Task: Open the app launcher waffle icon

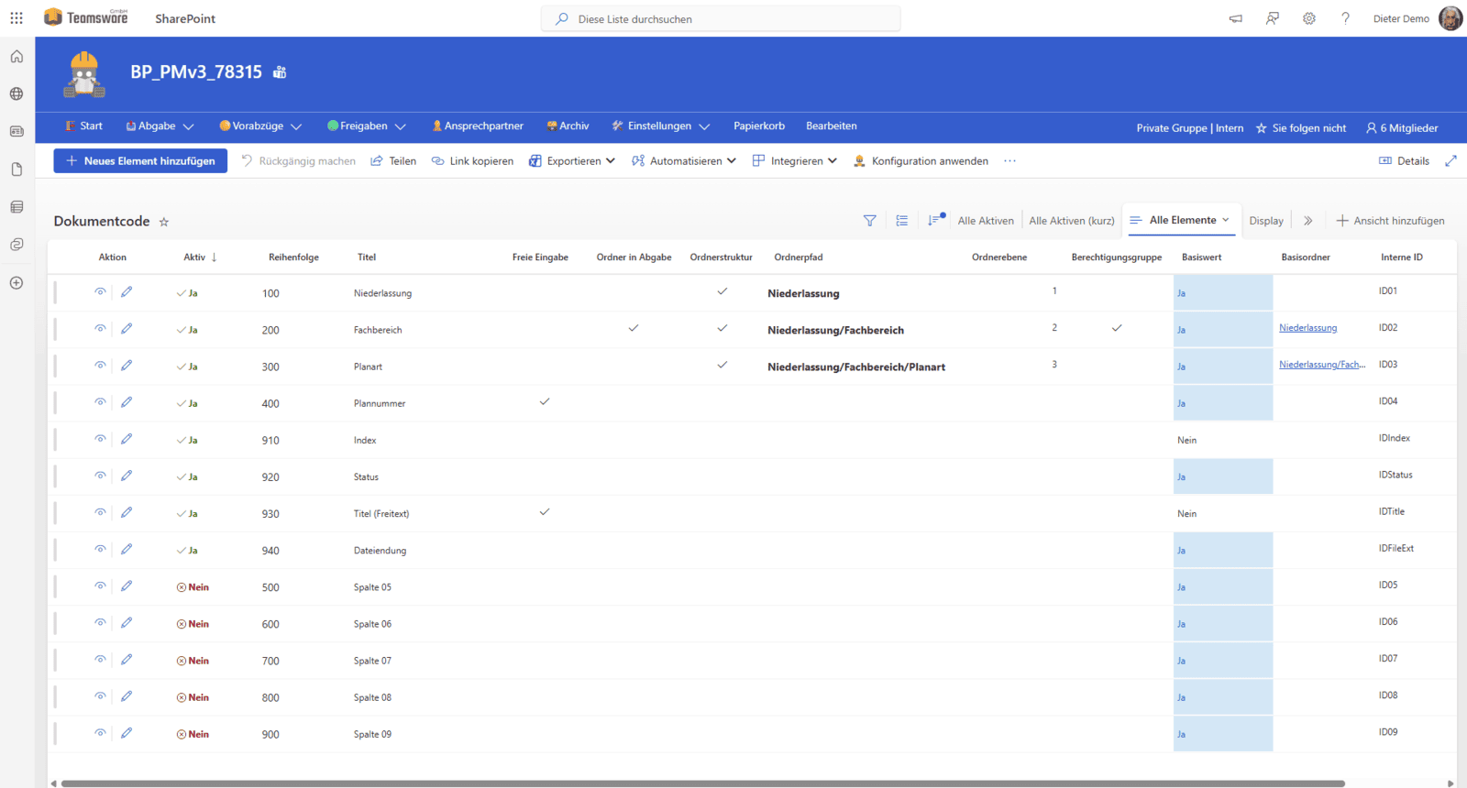Action: click(x=17, y=18)
